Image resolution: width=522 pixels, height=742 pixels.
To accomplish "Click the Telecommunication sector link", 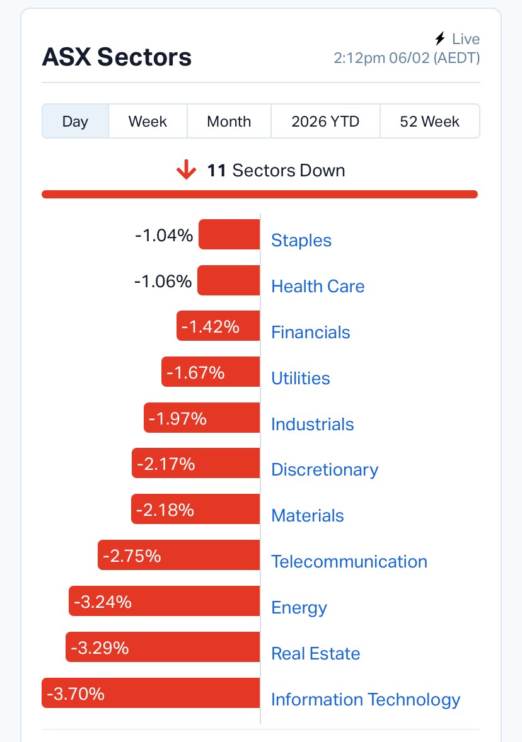I will point(349,561).
